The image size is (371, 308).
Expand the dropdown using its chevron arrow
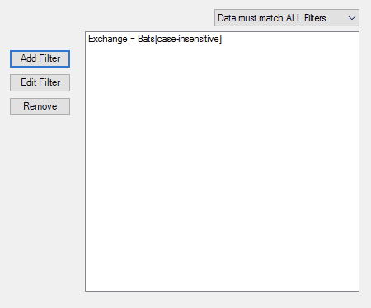click(352, 18)
